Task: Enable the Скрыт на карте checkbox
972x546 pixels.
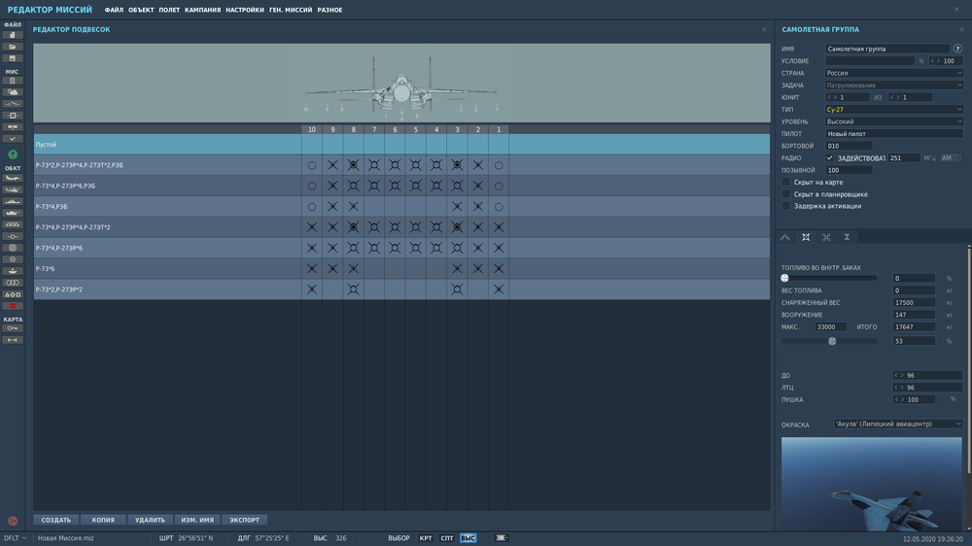Action: [x=786, y=183]
